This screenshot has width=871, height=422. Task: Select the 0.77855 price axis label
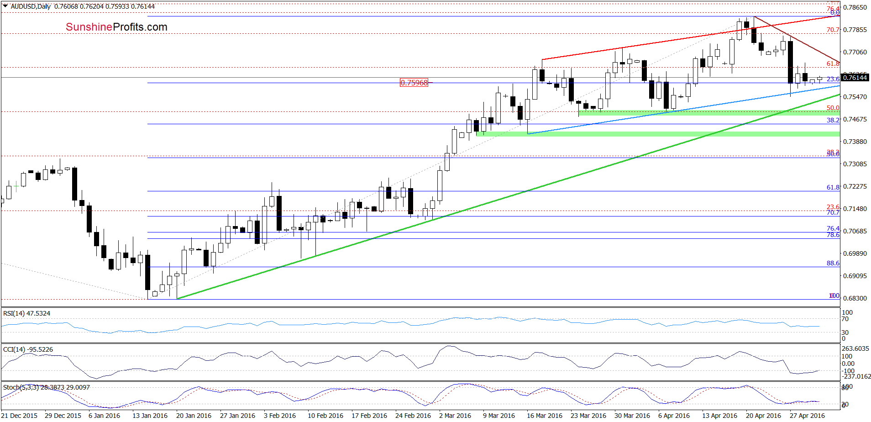pos(855,30)
